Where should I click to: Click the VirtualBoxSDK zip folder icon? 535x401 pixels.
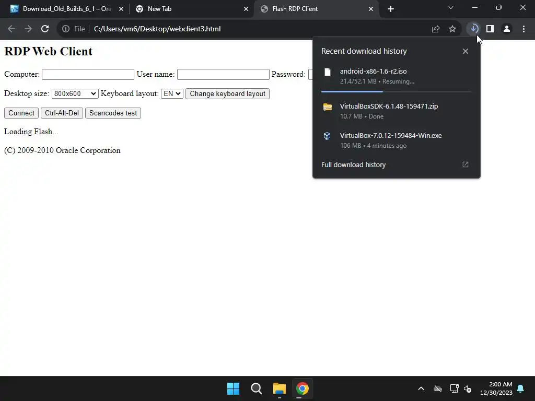pos(328,107)
